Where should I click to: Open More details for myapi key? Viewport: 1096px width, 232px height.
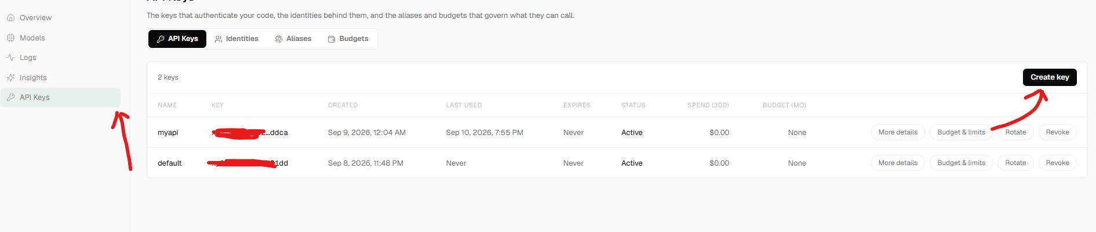coord(898,132)
